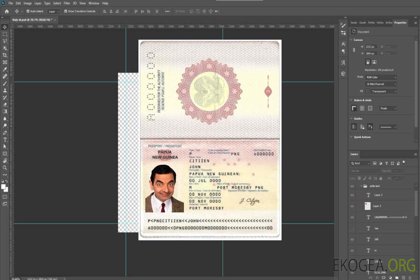The width and height of the screenshot is (420, 280).
Task: Open the Window menu
Action: pyautogui.click(x=94, y=3)
